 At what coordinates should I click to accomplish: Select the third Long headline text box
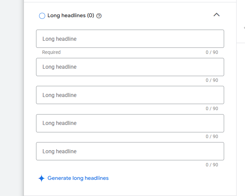coord(130,95)
